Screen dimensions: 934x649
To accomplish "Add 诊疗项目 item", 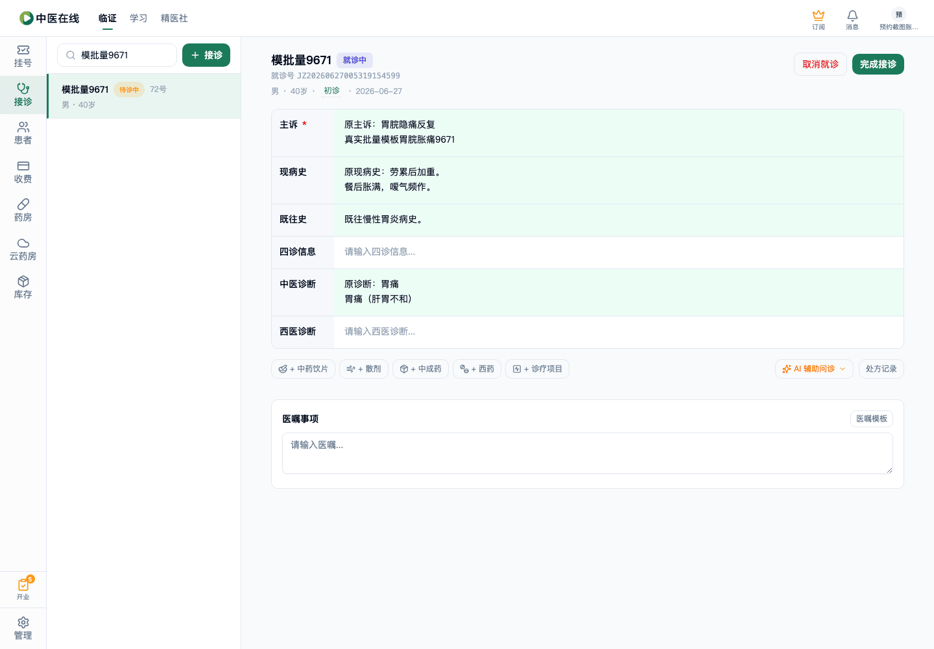I will 537,369.
